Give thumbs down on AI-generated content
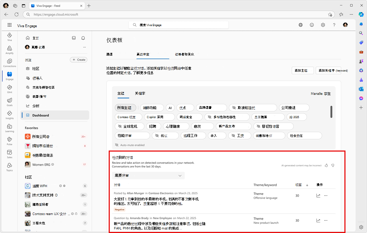367x233 pixels. point(333,165)
